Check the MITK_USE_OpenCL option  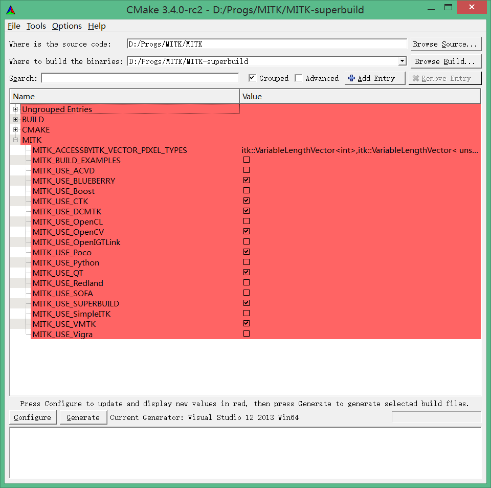[247, 221]
